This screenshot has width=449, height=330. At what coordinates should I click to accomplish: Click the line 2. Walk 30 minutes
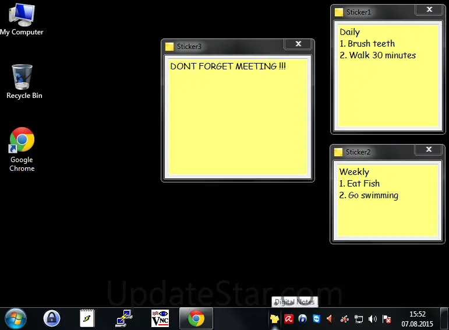pos(378,55)
